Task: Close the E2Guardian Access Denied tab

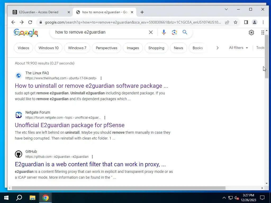Action: coord(69,12)
